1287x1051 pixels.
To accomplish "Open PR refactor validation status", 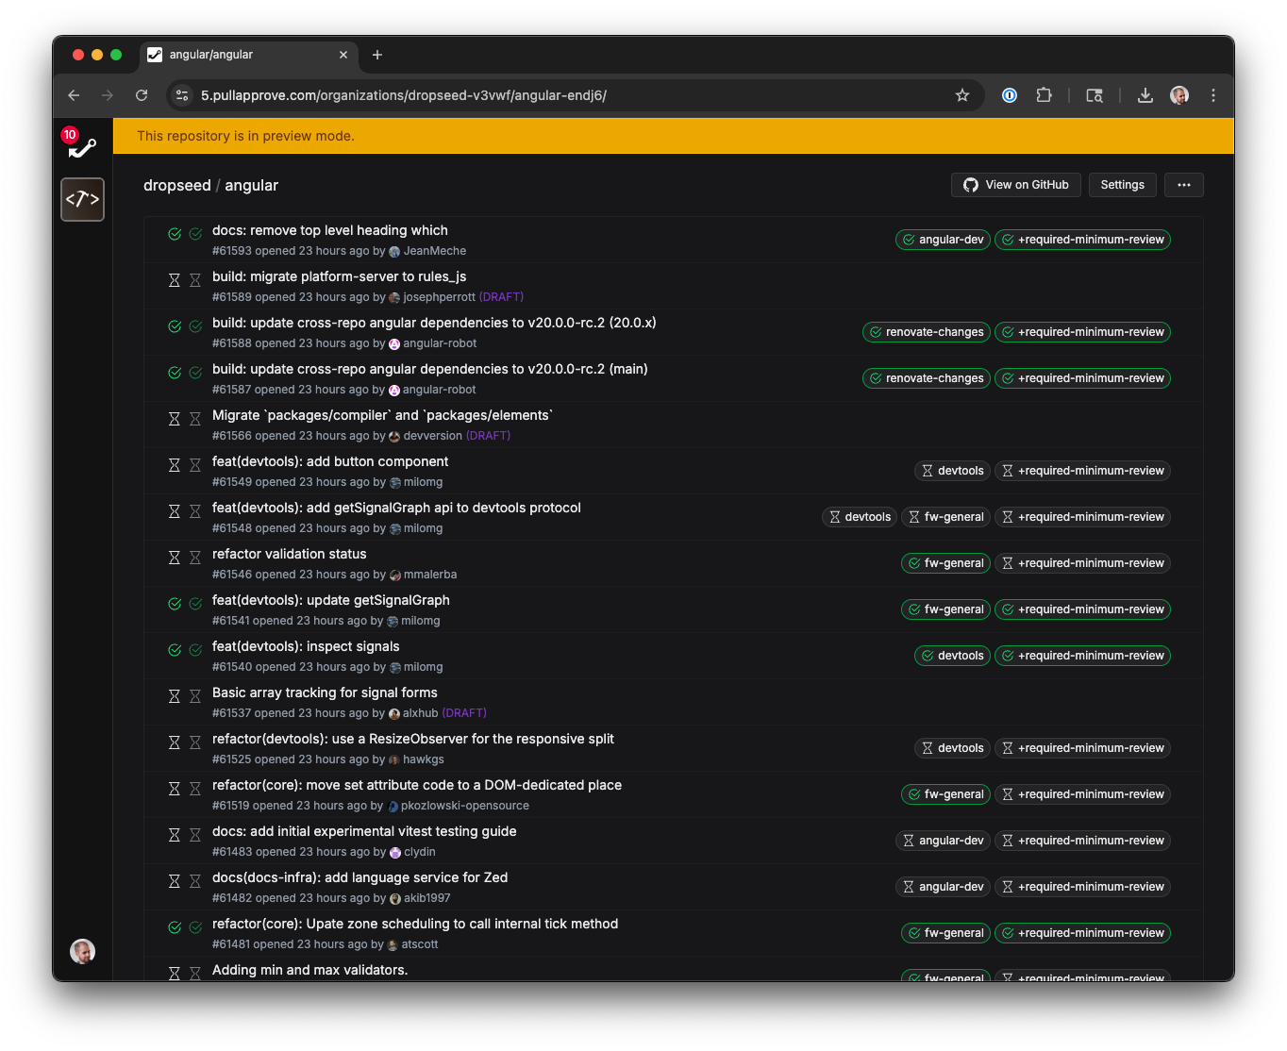I will tap(289, 554).
